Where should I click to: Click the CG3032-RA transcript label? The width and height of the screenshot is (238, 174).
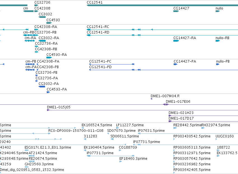(49, 38)
